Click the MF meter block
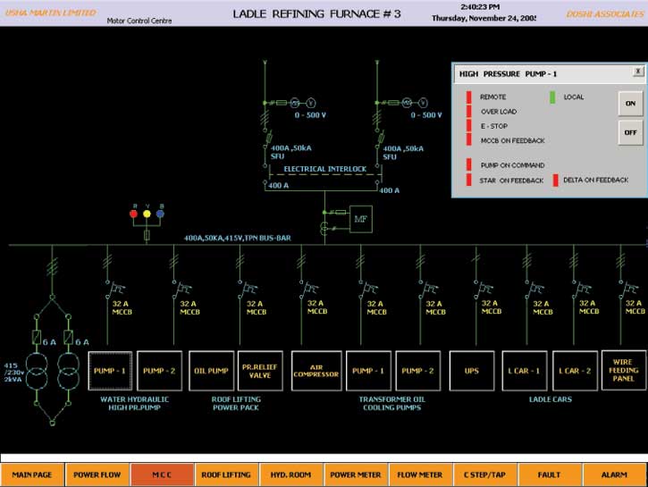 pyautogui.click(x=360, y=219)
